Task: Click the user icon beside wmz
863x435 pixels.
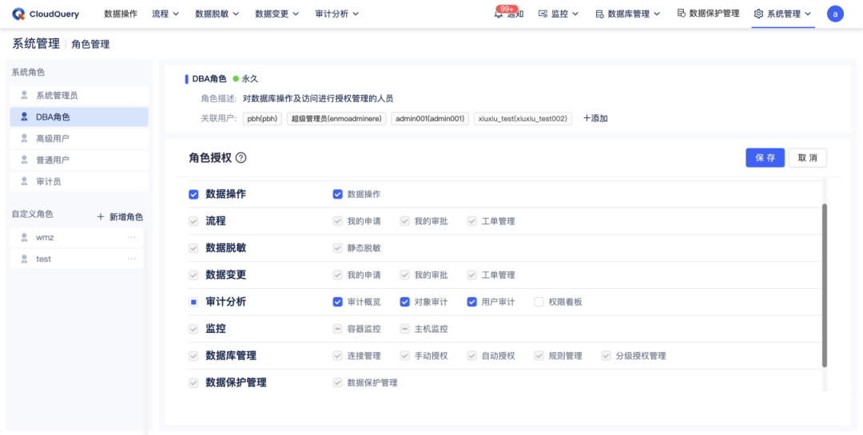Action: [x=24, y=238]
